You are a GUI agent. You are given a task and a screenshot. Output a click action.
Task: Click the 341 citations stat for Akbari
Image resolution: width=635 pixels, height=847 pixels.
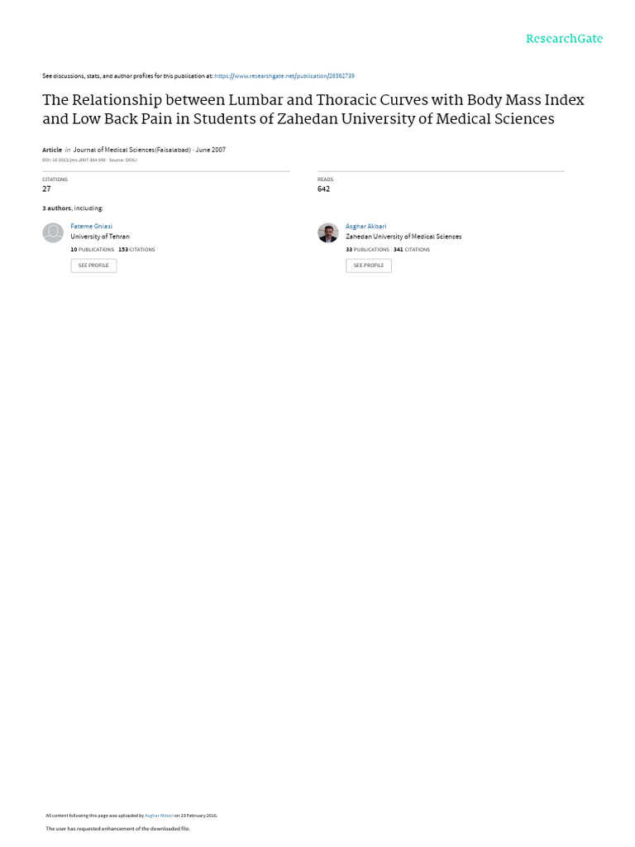[412, 250]
